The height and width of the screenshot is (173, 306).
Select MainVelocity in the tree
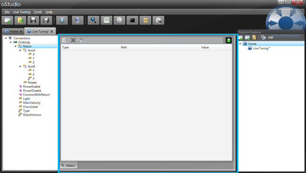[32, 103]
